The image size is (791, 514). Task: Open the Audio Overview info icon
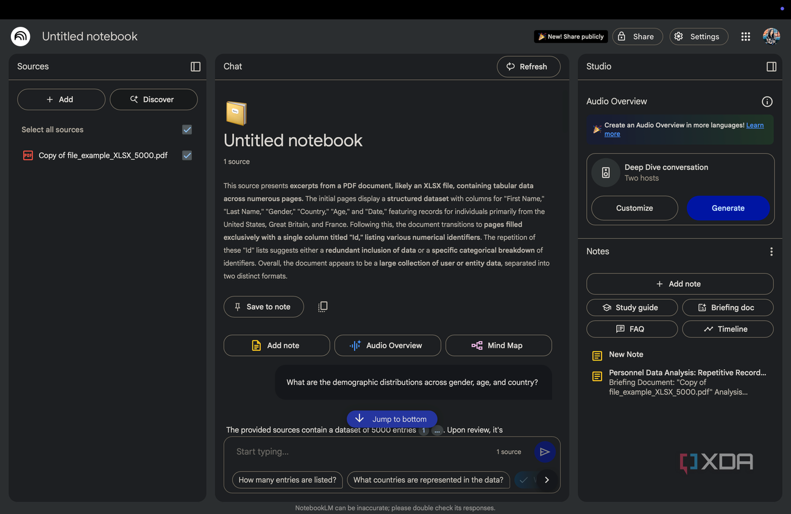767,102
